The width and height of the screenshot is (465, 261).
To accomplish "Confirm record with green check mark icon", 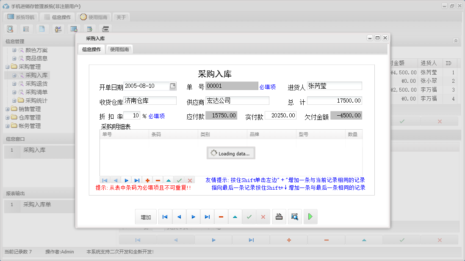I will pyautogui.click(x=179, y=180).
